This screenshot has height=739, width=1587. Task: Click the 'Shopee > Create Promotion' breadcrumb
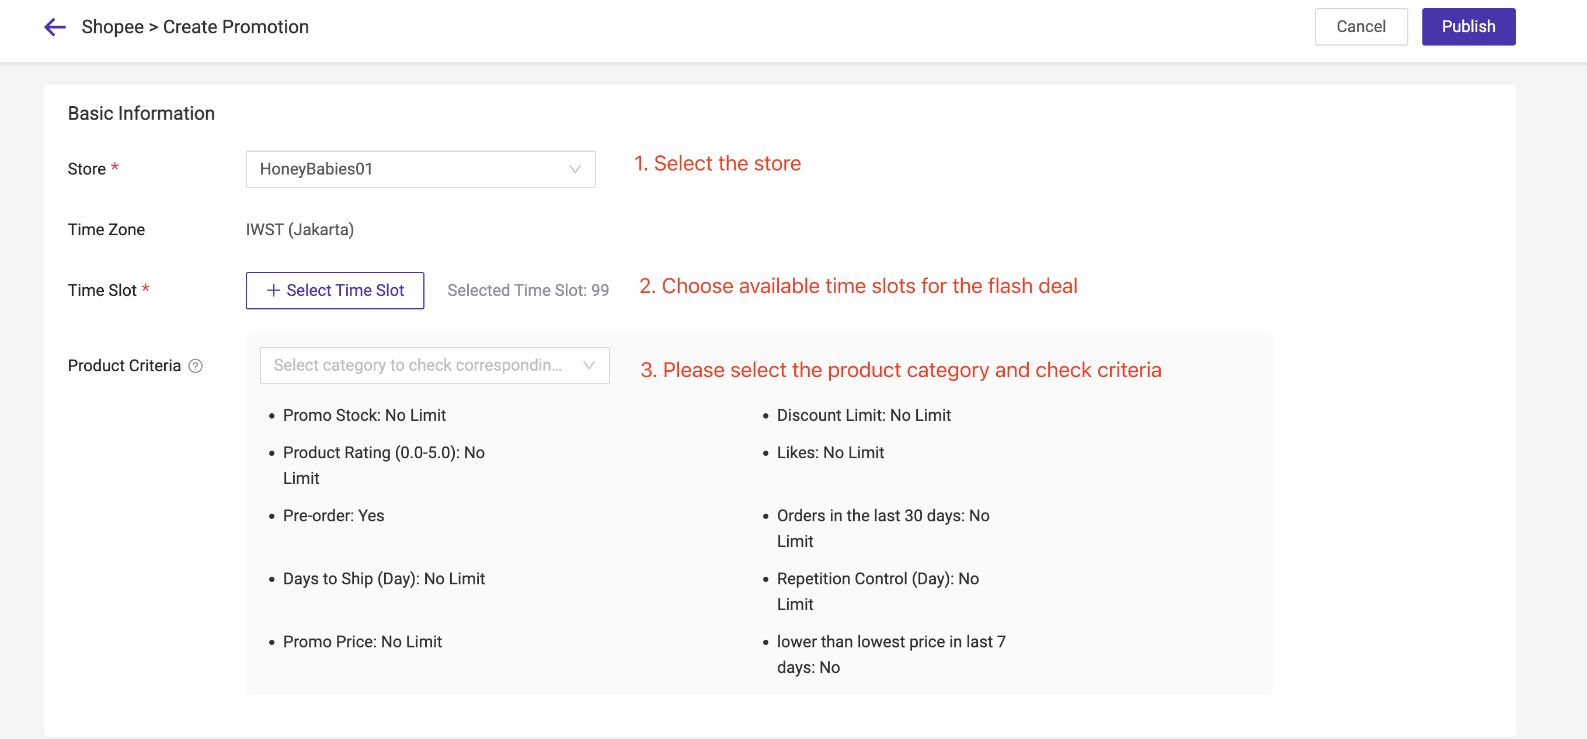pyautogui.click(x=194, y=27)
